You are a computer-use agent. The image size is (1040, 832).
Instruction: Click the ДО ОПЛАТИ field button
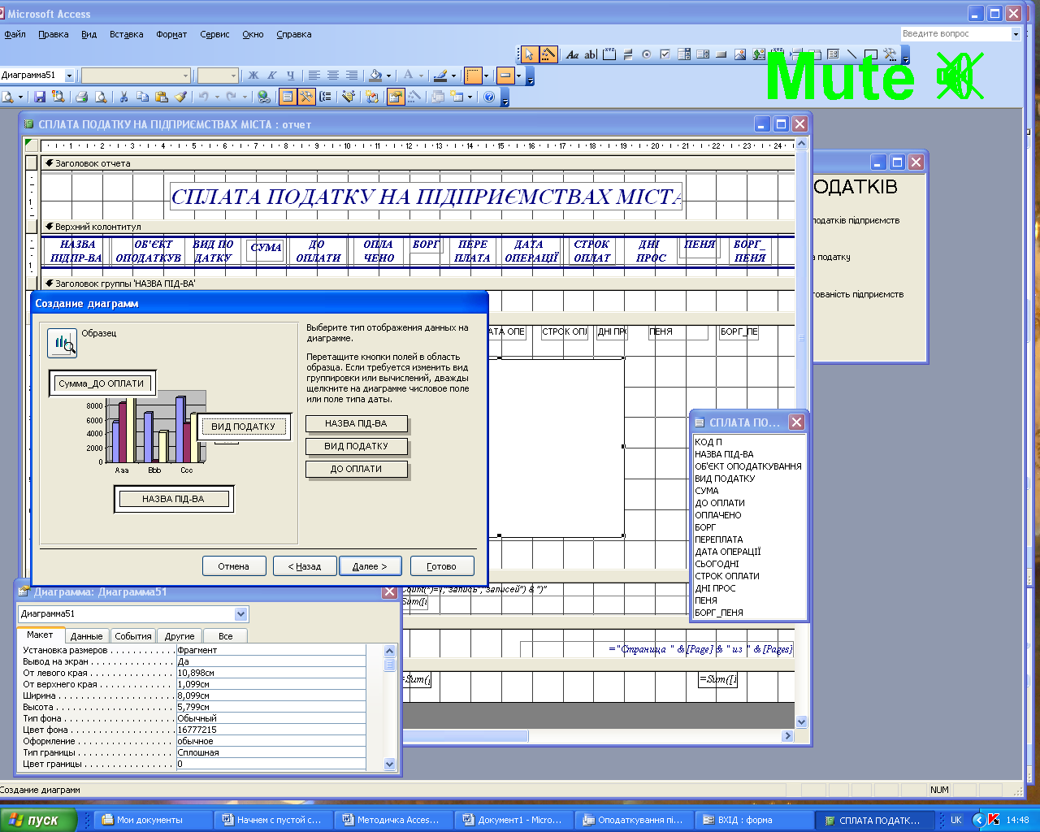356,469
